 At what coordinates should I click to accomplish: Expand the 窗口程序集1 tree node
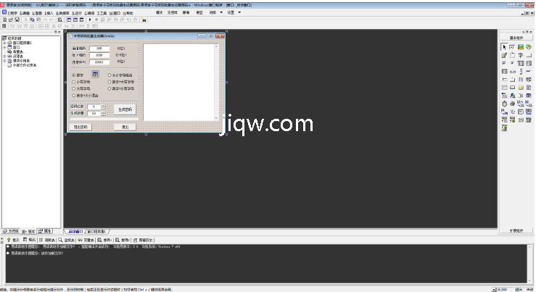pyautogui.click(x=4, y=42)
